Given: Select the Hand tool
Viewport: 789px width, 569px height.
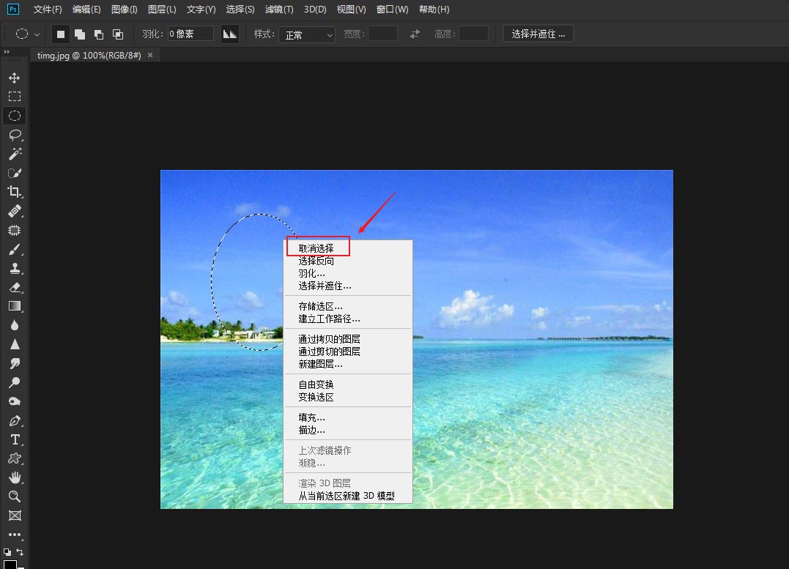Looking at the screenshot, I should [15, 477].
